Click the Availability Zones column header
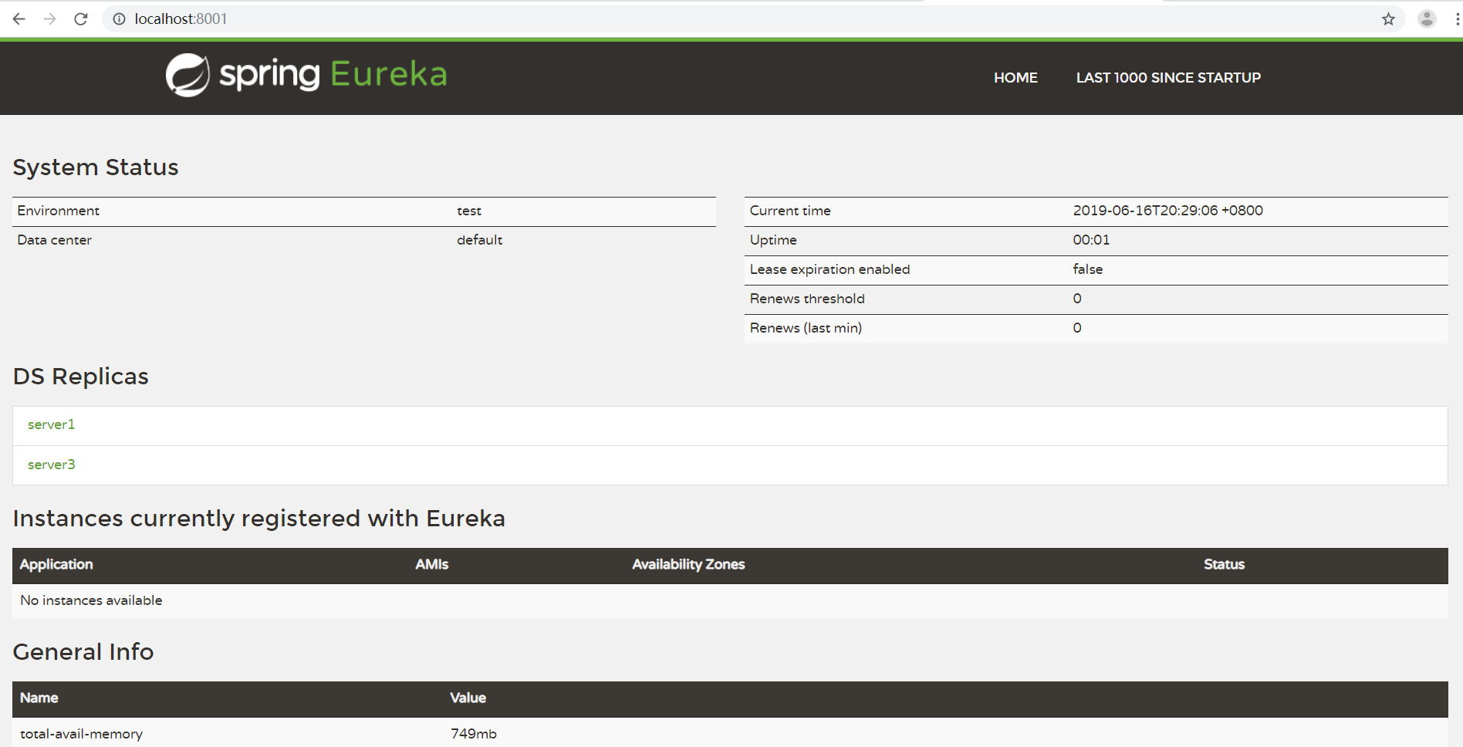 pyautogui.click(x=688, y=565)
